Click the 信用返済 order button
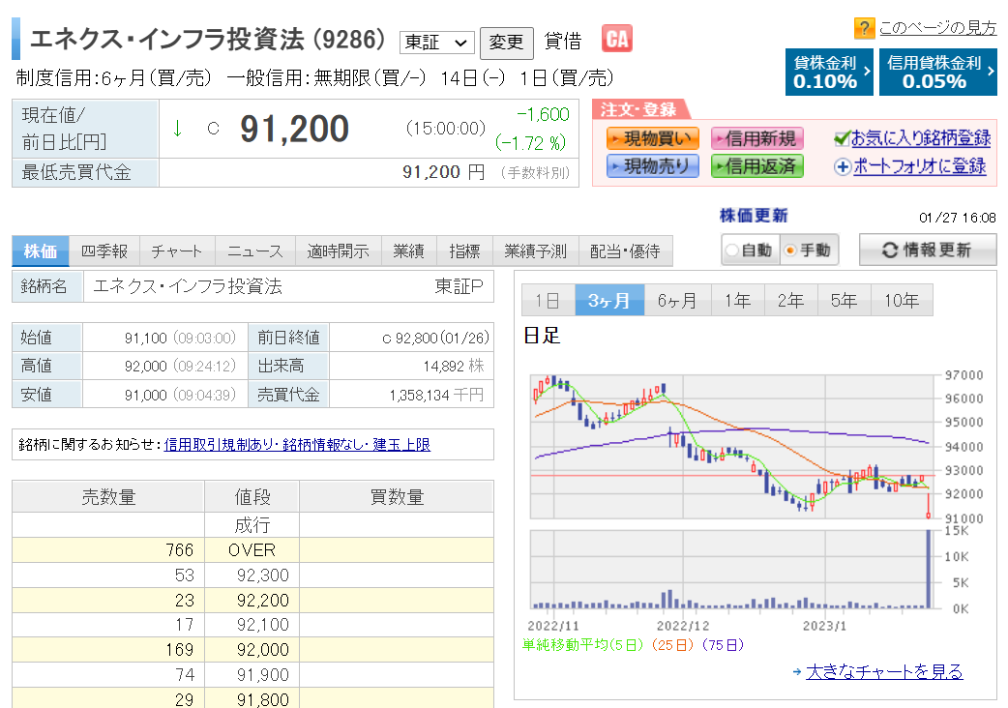The height and width of the screenshot is (708, 1008). (x=757, y=166)
